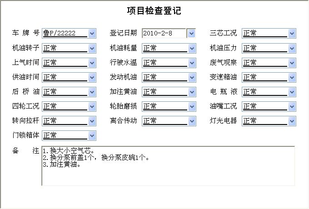
Task: Click the 登记日期 label
Action: click(123, 33)
